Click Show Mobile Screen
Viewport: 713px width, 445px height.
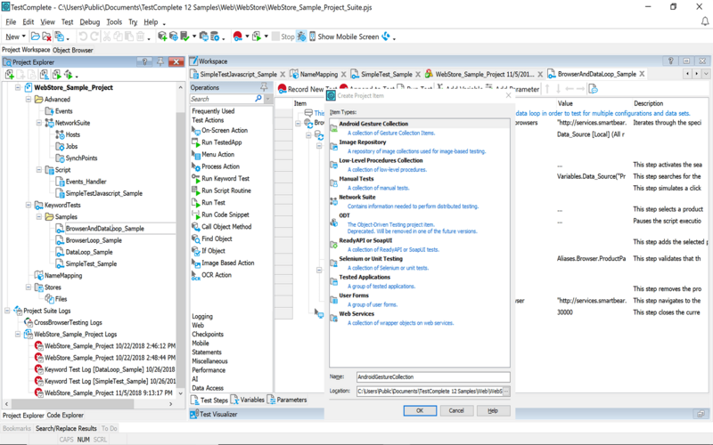[x=344, y=36]
